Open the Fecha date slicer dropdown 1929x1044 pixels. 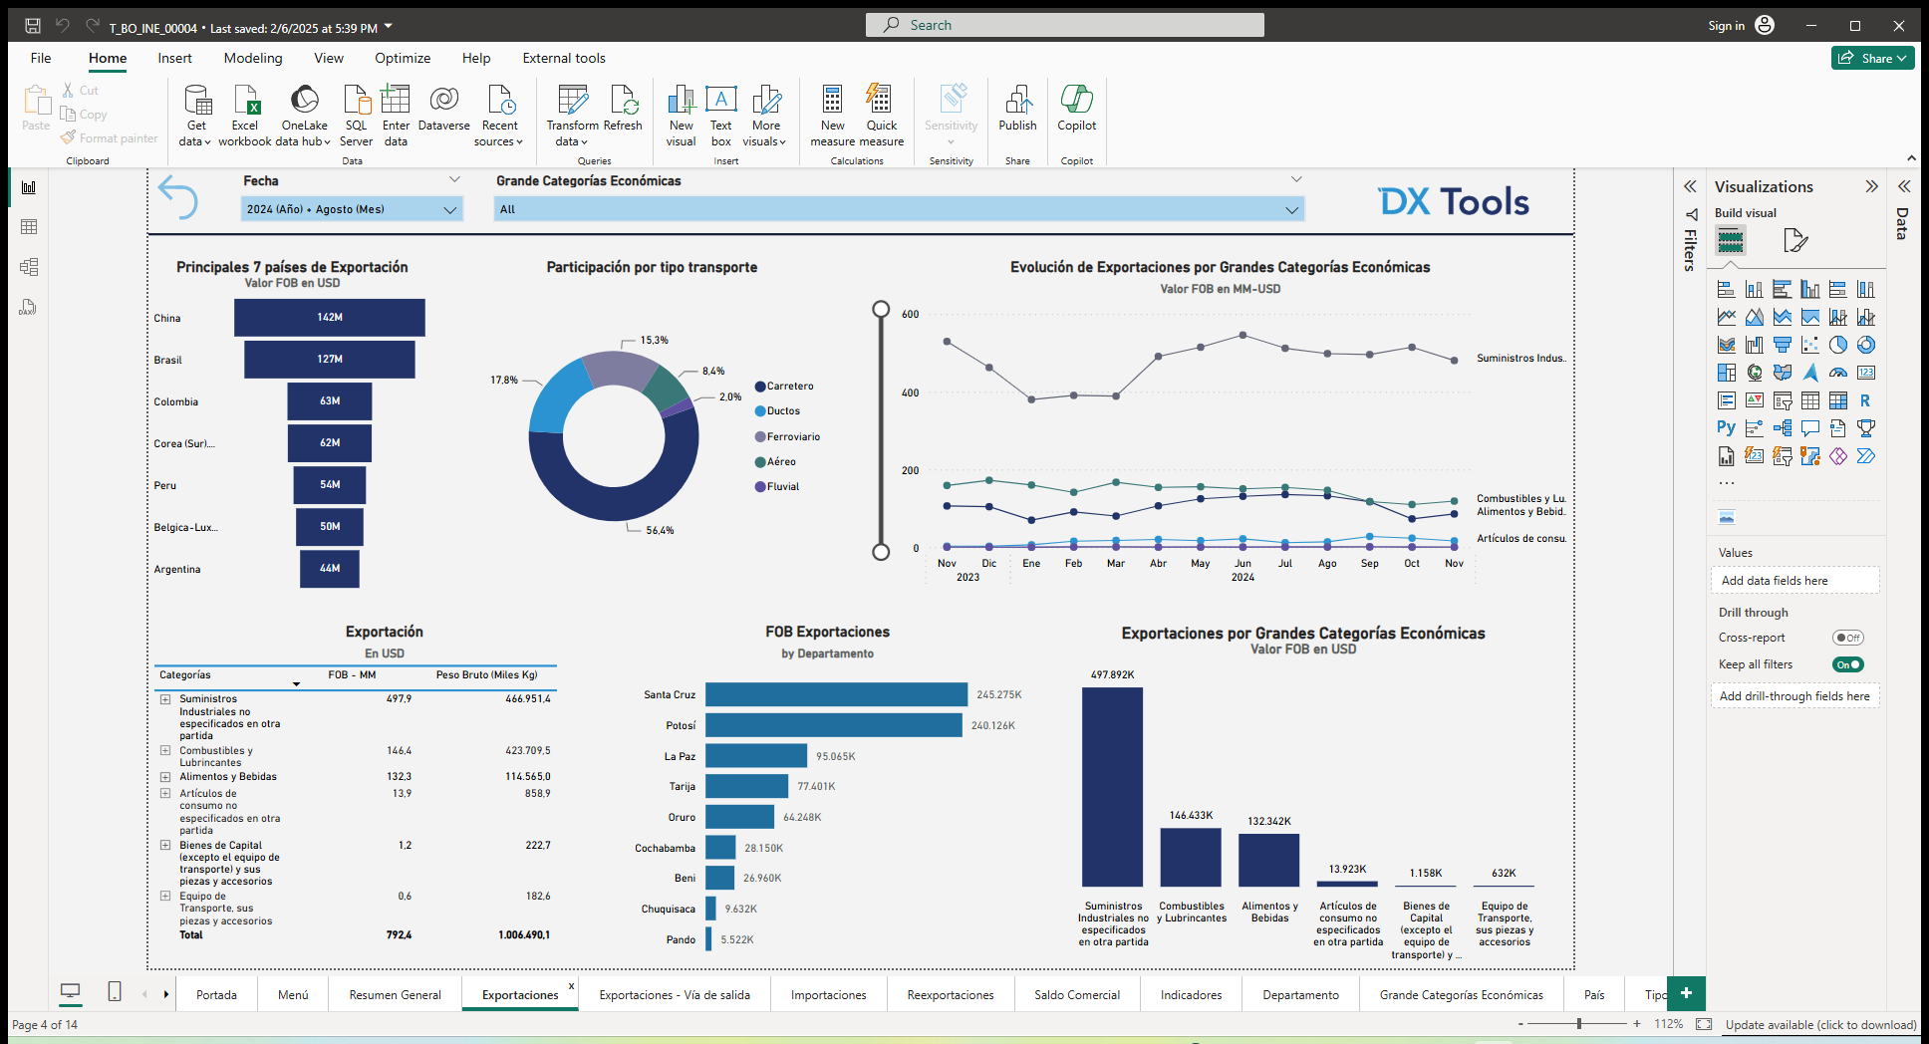tap(450, 209)
